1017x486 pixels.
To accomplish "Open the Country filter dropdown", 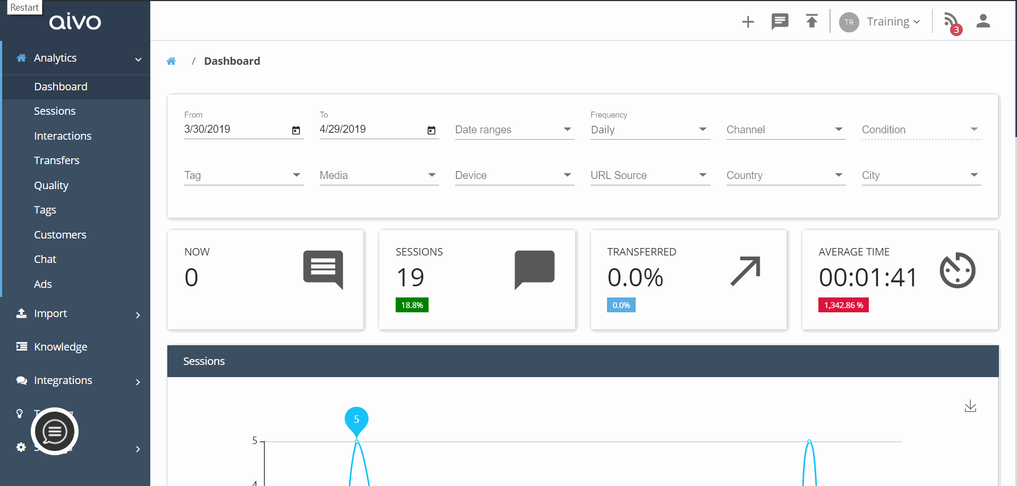I will click(x=838, y=175).
